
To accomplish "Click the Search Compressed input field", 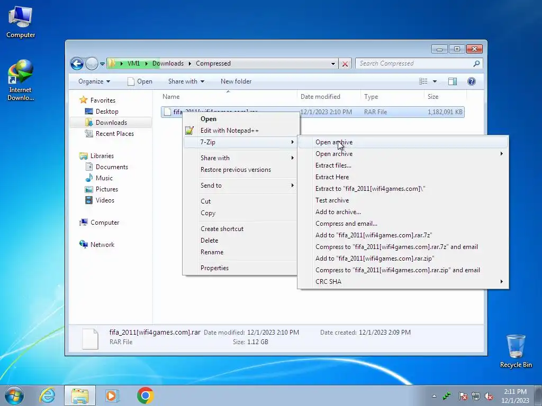I will tap(414, 63).
